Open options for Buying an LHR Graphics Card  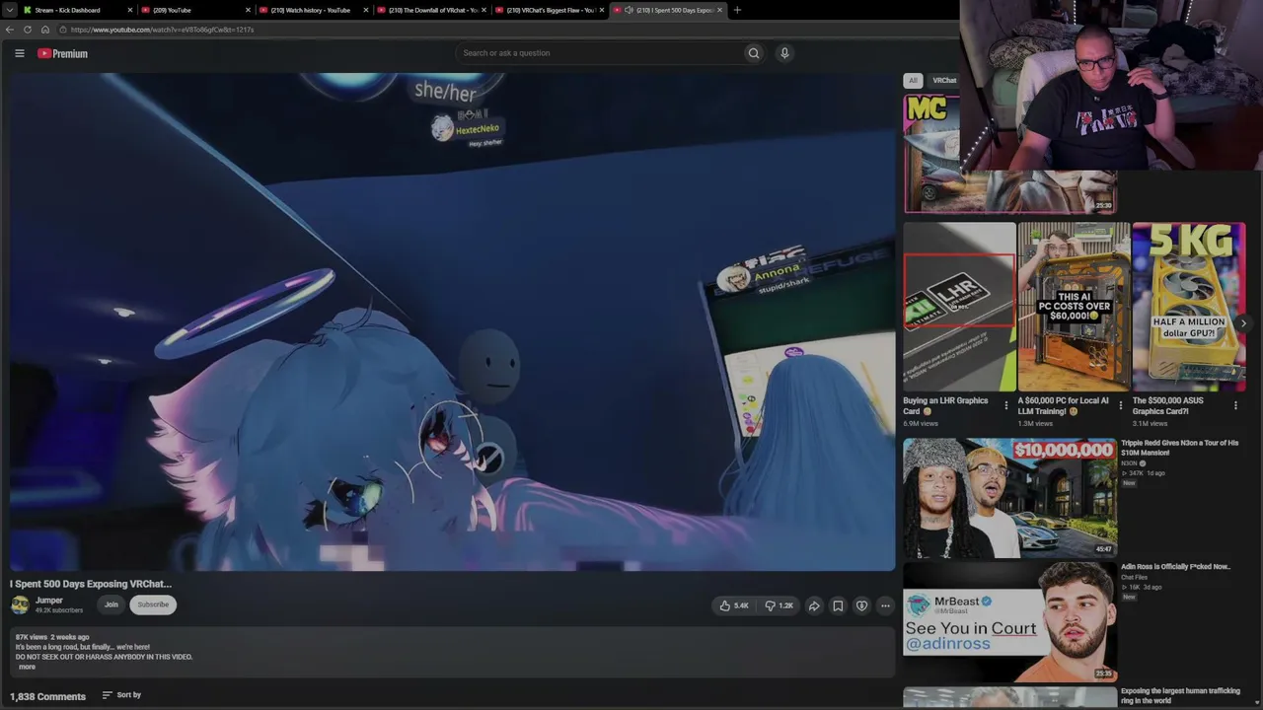click(x=1005, y=405)
